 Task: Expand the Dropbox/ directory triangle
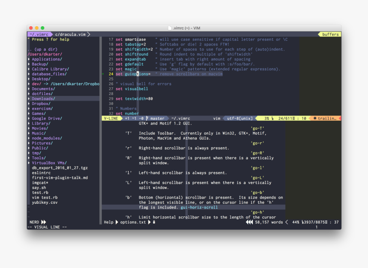pos(29,104)
